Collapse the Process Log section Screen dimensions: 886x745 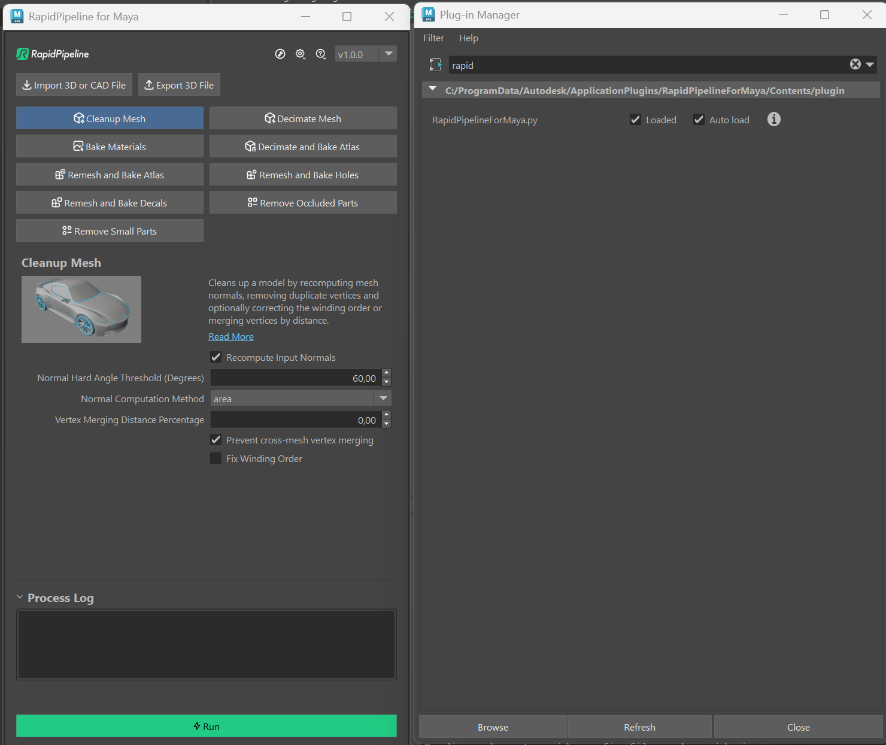(x=20, y=597)
